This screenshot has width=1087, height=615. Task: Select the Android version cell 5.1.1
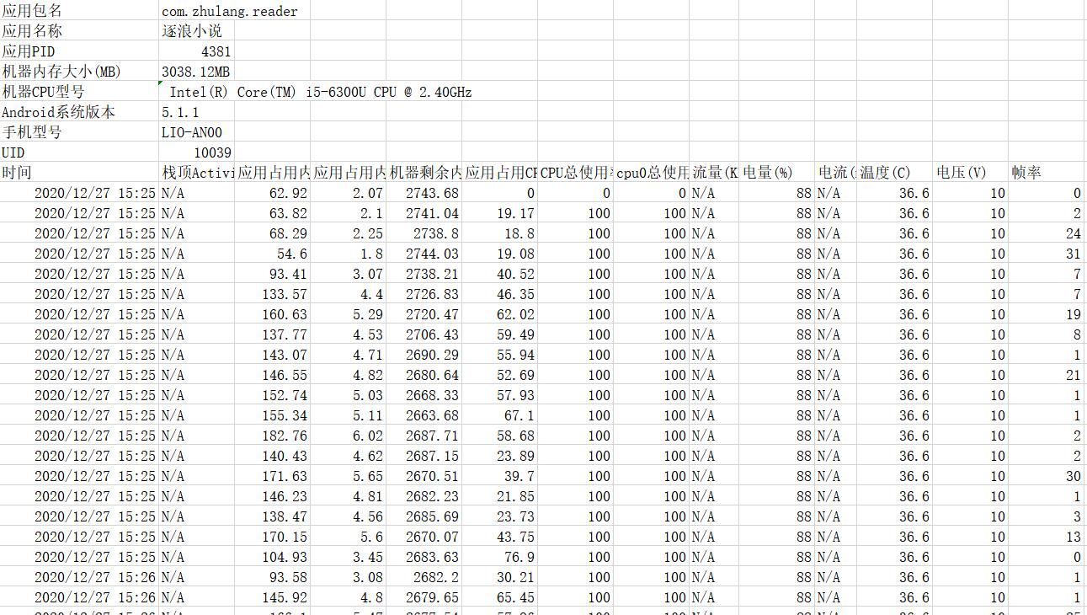197,112
